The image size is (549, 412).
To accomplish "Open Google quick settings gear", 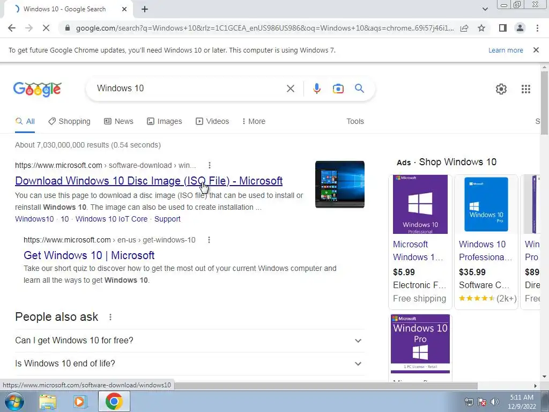I will coord(501,89).
